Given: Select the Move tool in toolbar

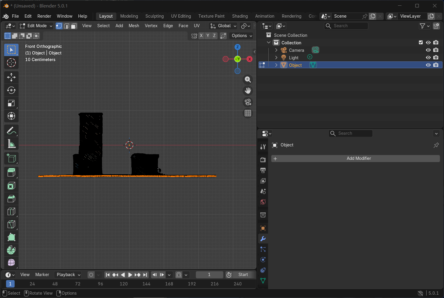Looking at the screenshot, I should 11,77.
